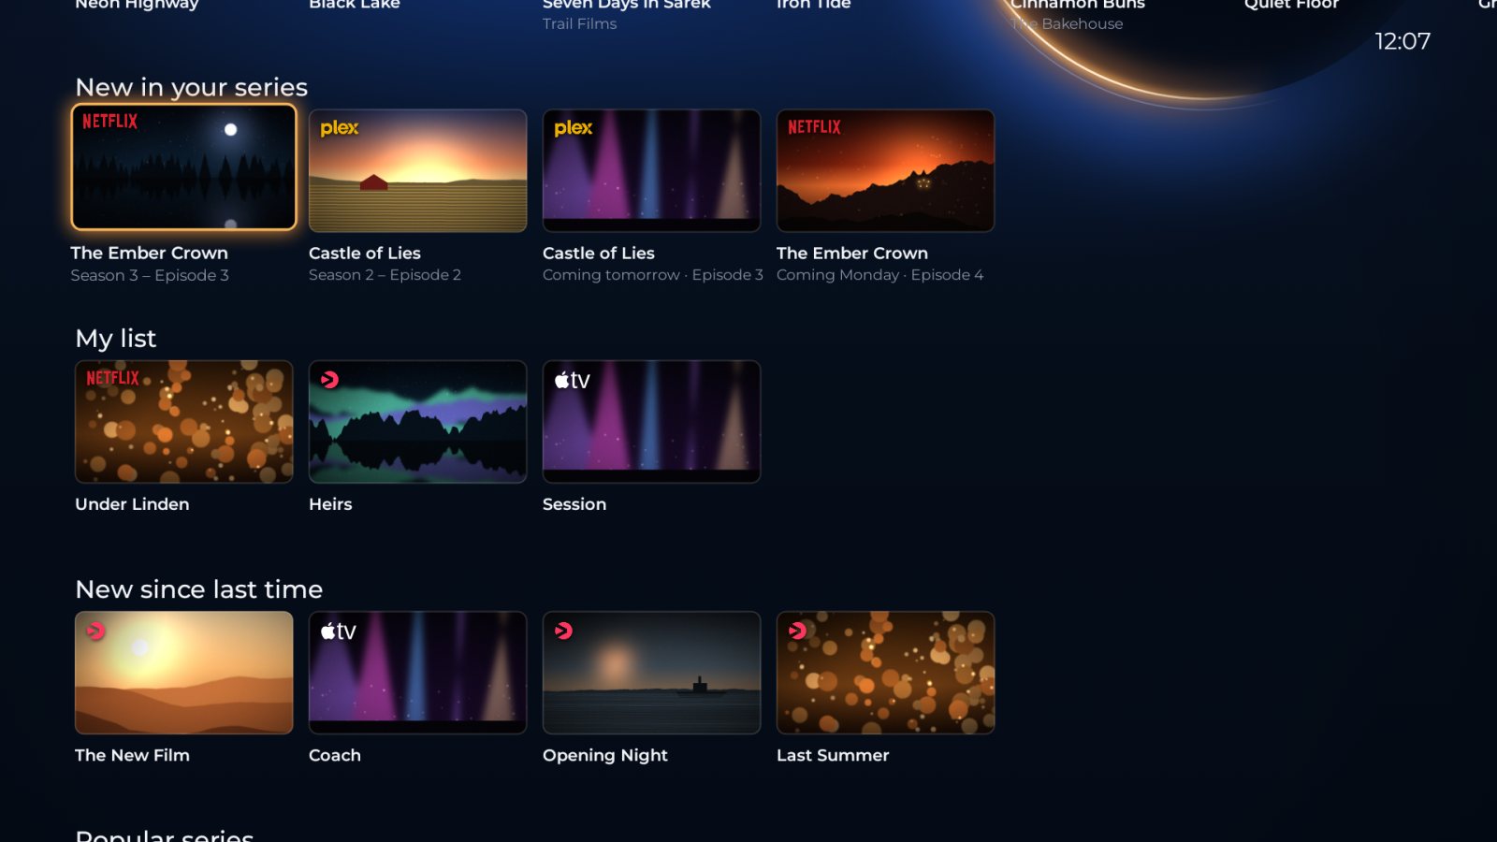Open the 'My list' section heading
This screenshot has height=842, width=1497.
116,339
